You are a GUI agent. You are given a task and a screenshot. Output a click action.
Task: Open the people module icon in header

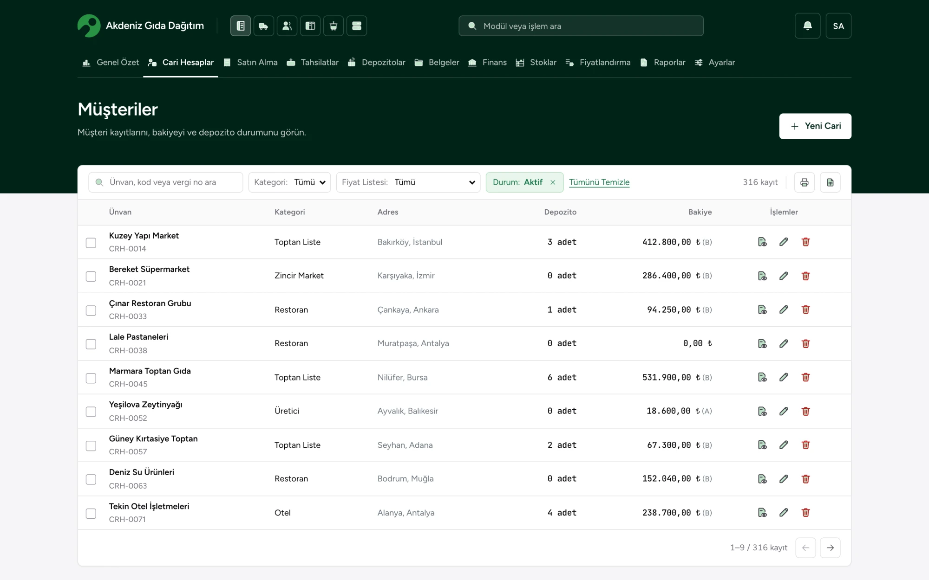pyautogui.click(x=287, y=26)
